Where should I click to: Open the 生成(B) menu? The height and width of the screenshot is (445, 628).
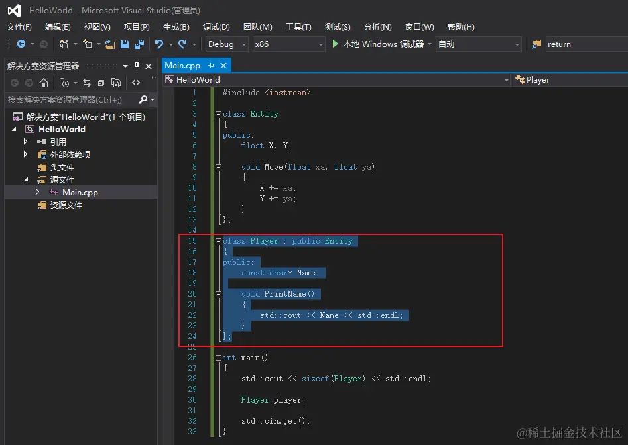[x=176, y=26]
